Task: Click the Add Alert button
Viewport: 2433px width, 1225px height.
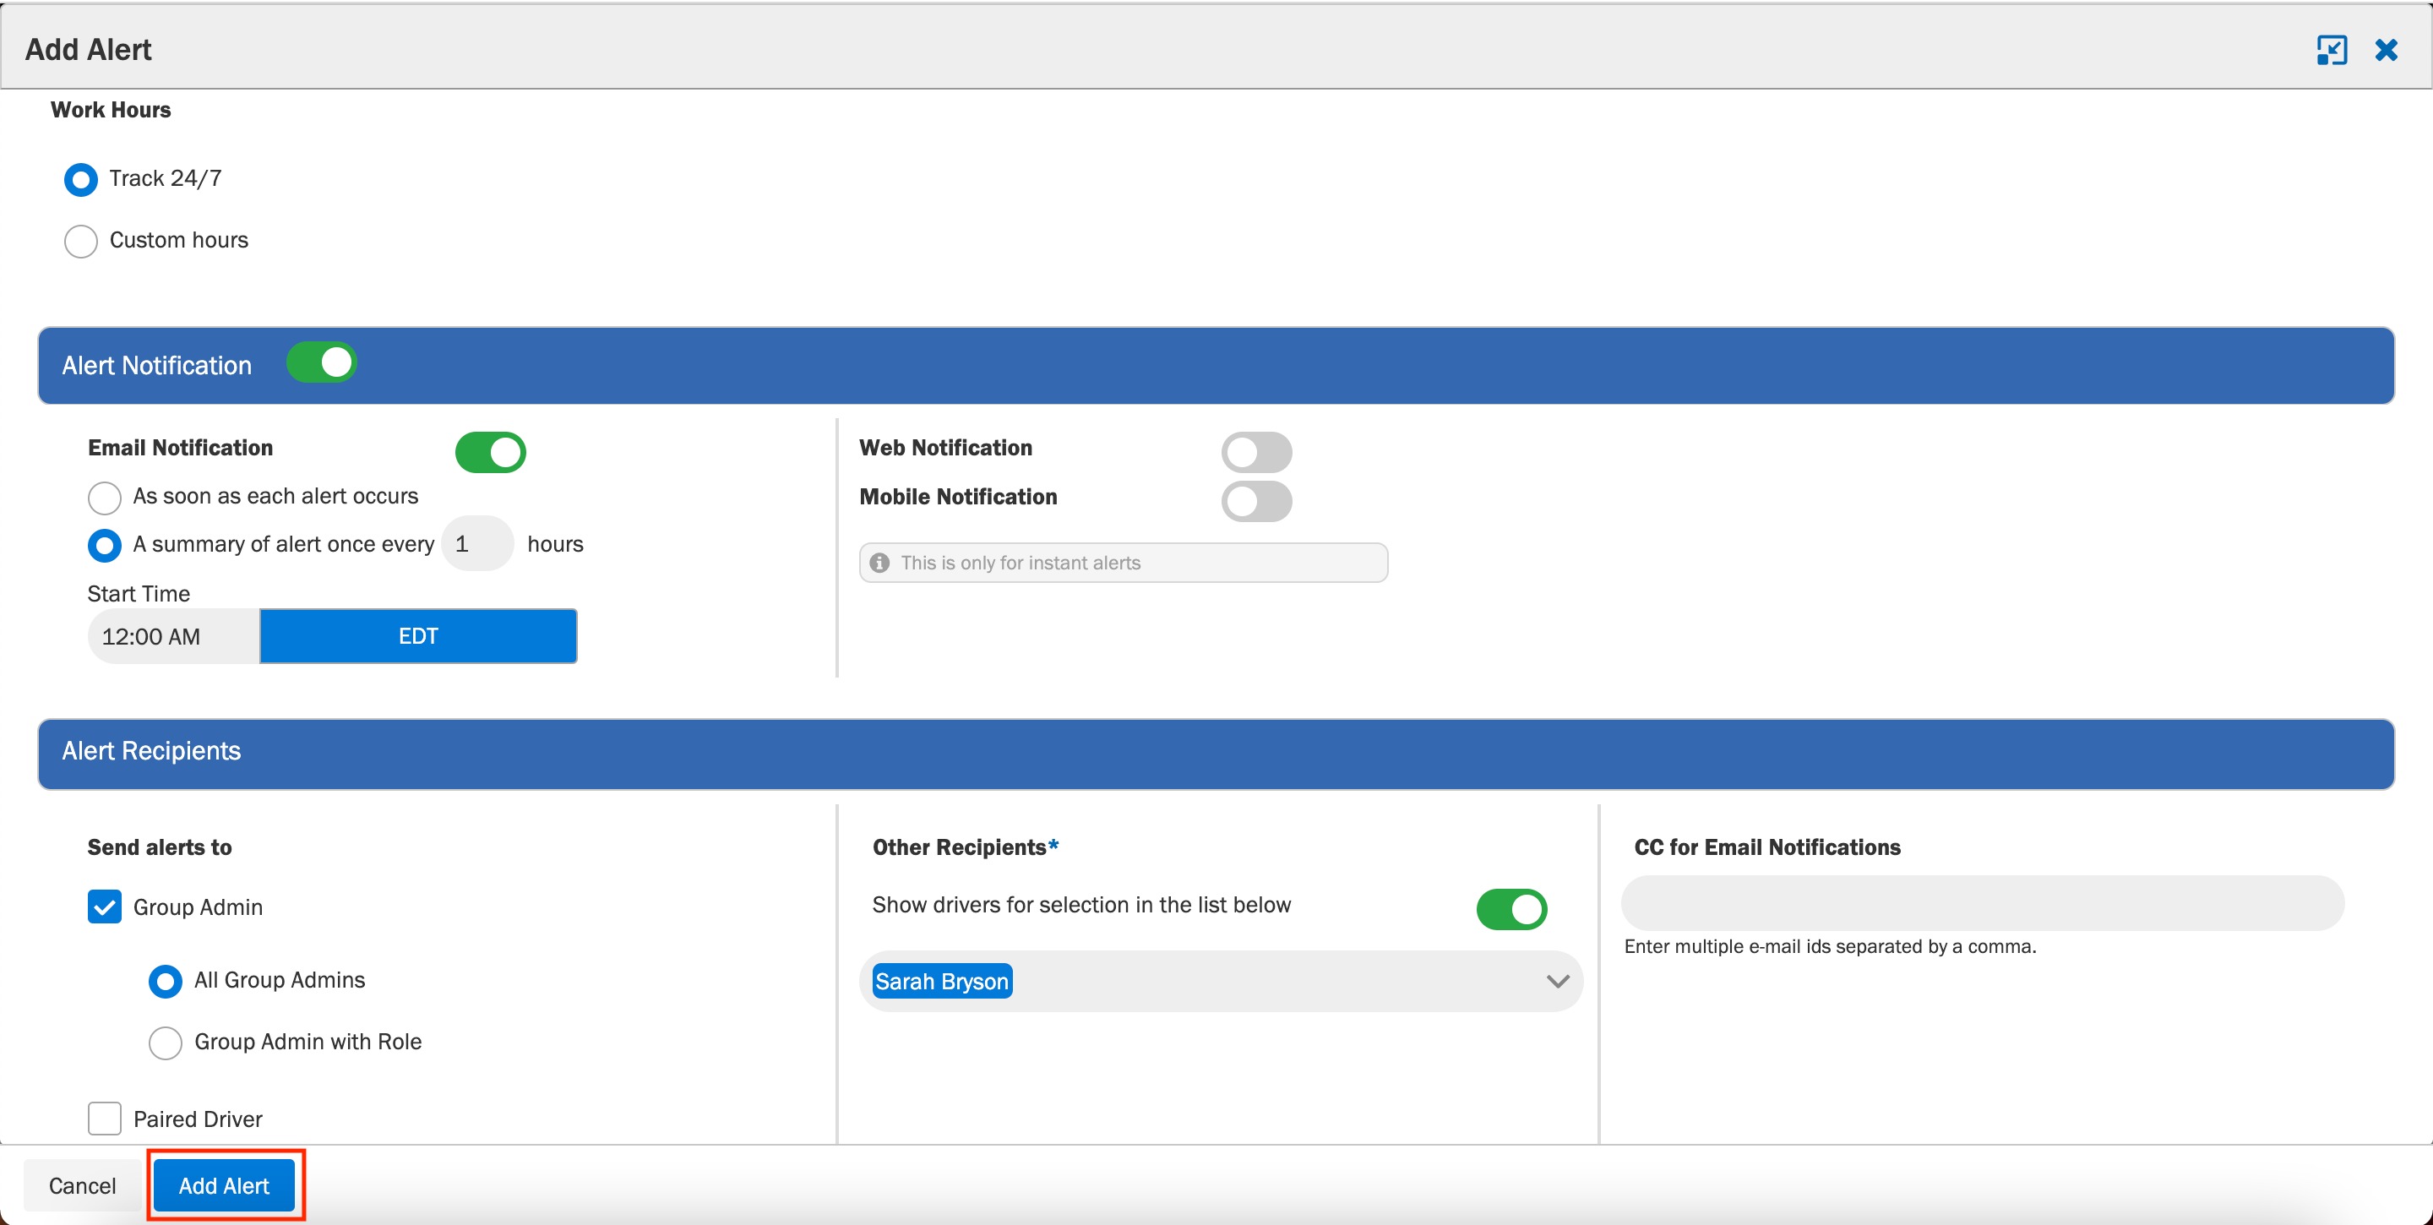Action: click(224, 1185)
